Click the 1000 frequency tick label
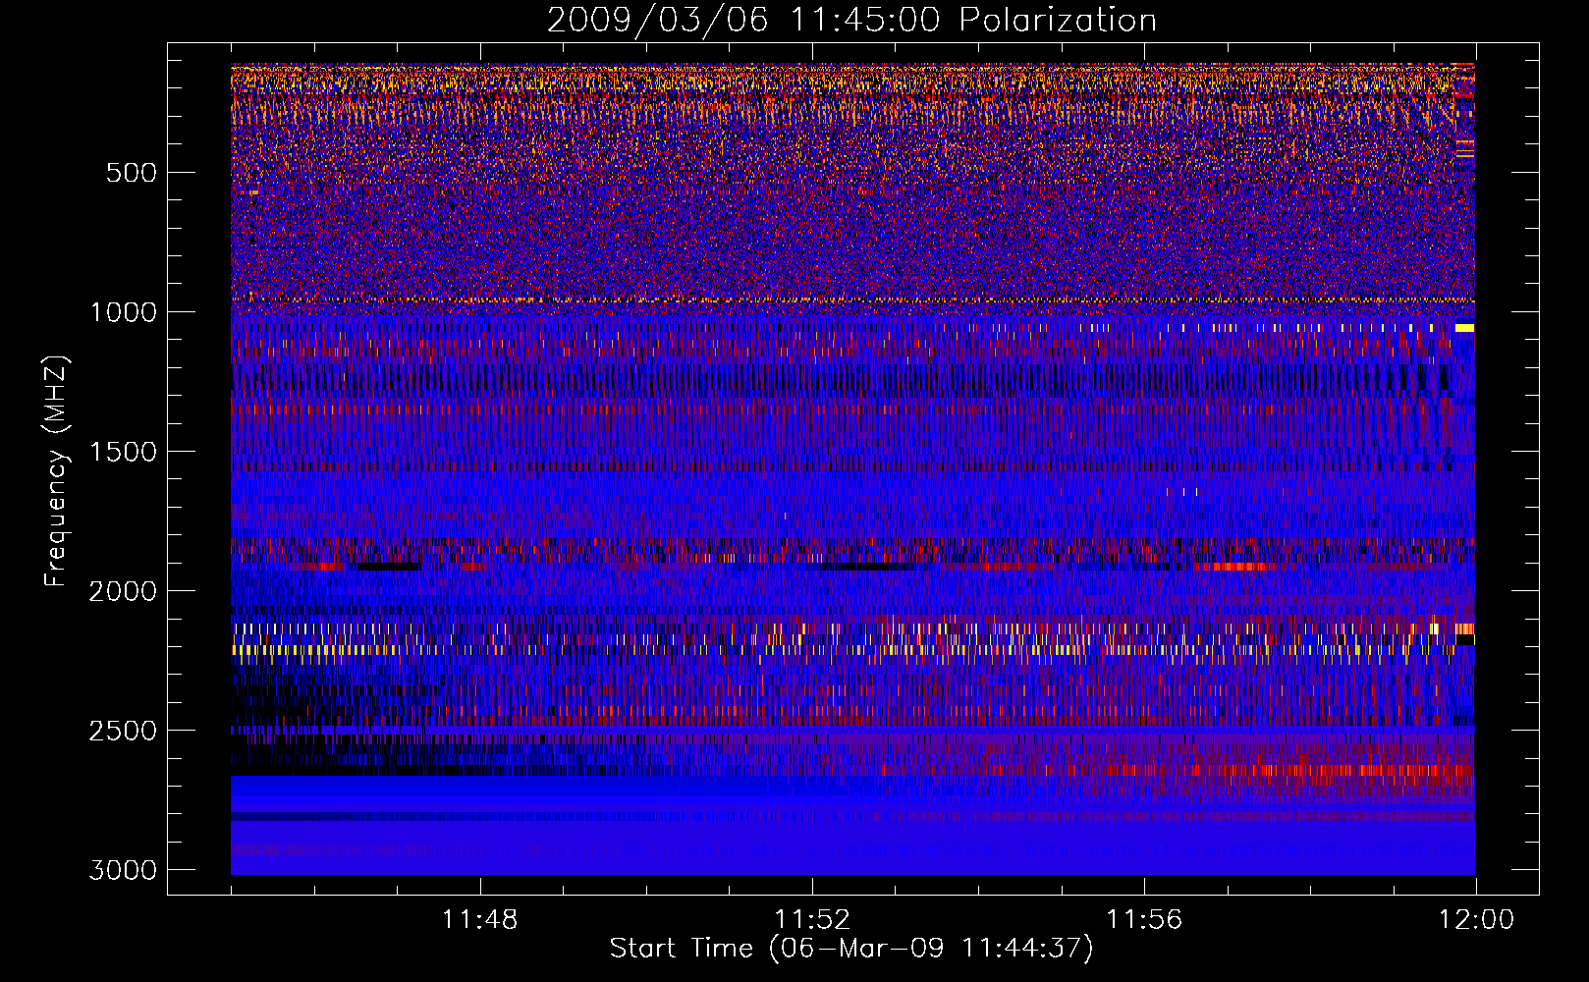Image resolution: width=1589 pixels, height=982 pixels. pos(123,312)
